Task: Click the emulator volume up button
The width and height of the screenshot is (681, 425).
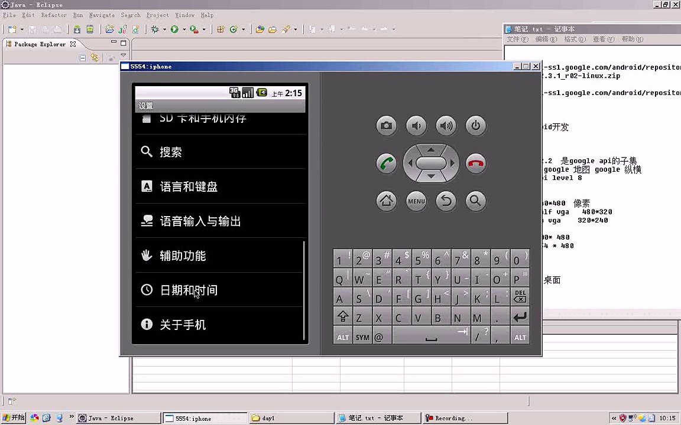Action: click(446, 126)
